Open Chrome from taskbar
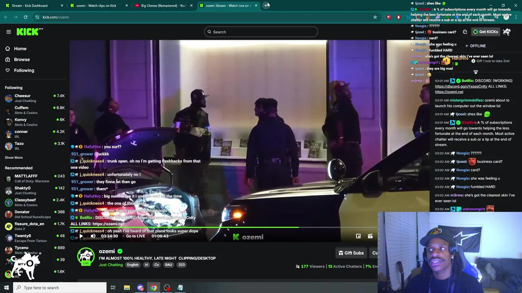 click(153, 288)
